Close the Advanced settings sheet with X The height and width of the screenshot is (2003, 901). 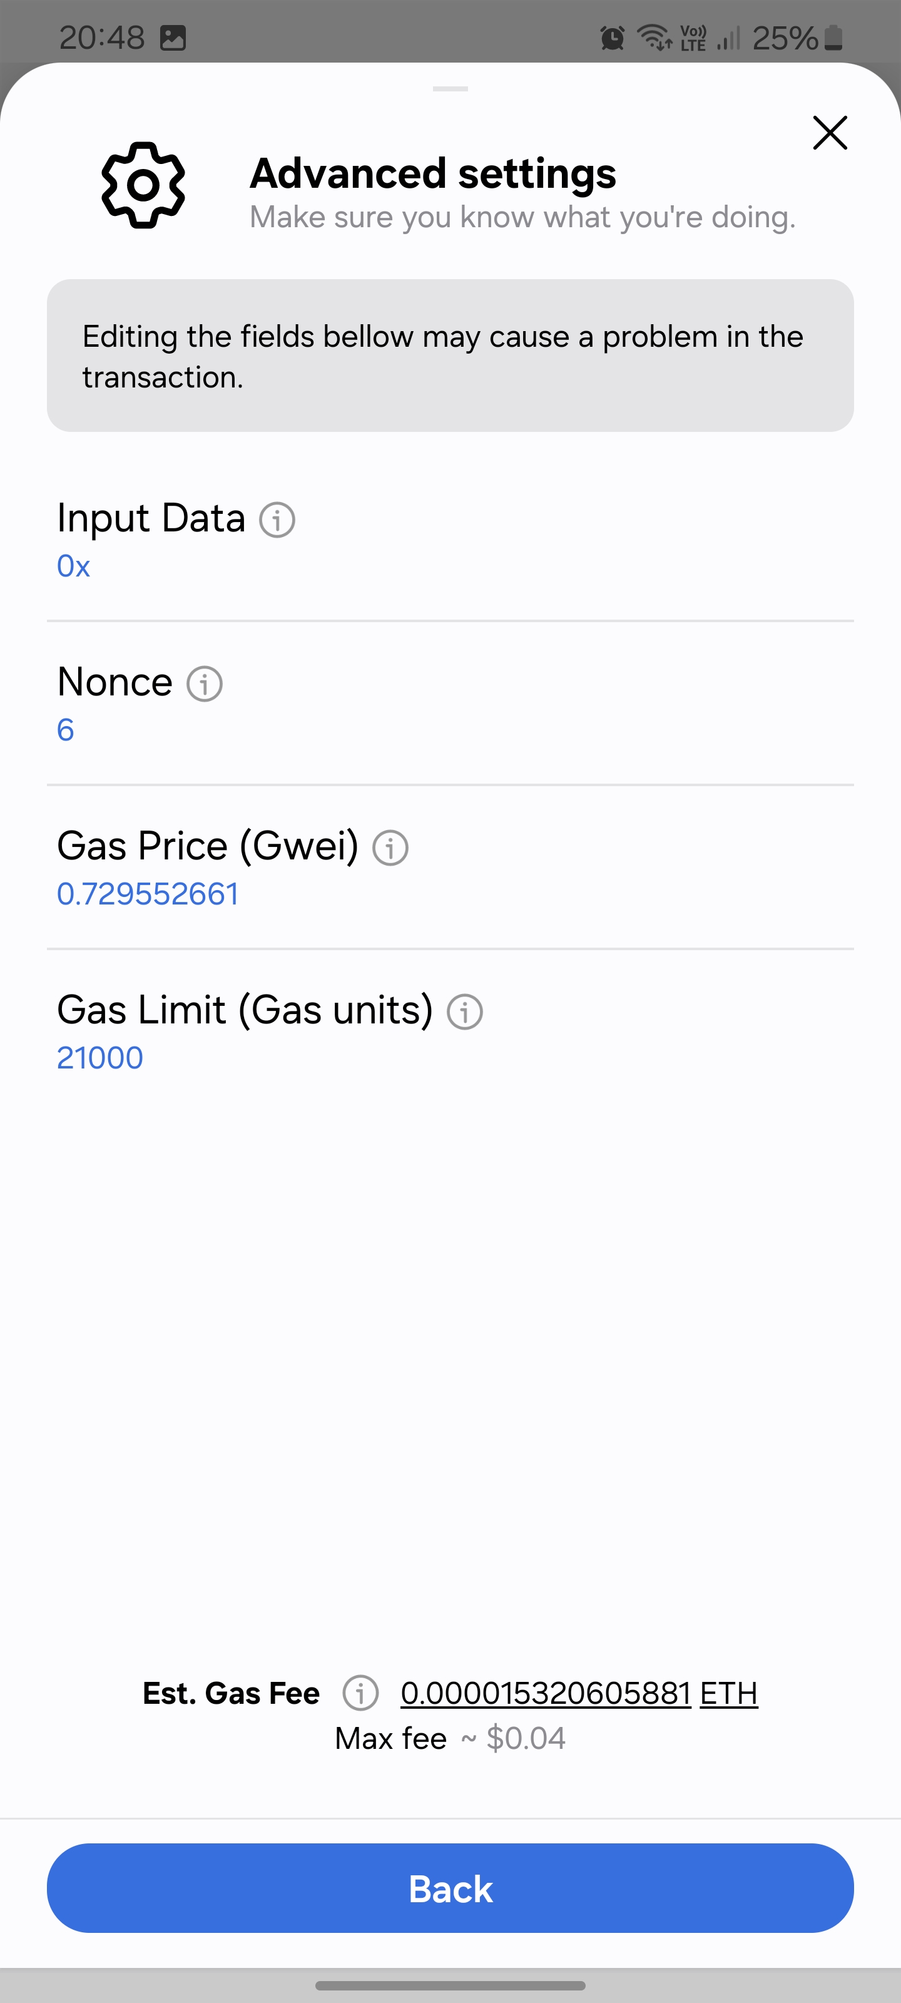click(x=830, y=133)
